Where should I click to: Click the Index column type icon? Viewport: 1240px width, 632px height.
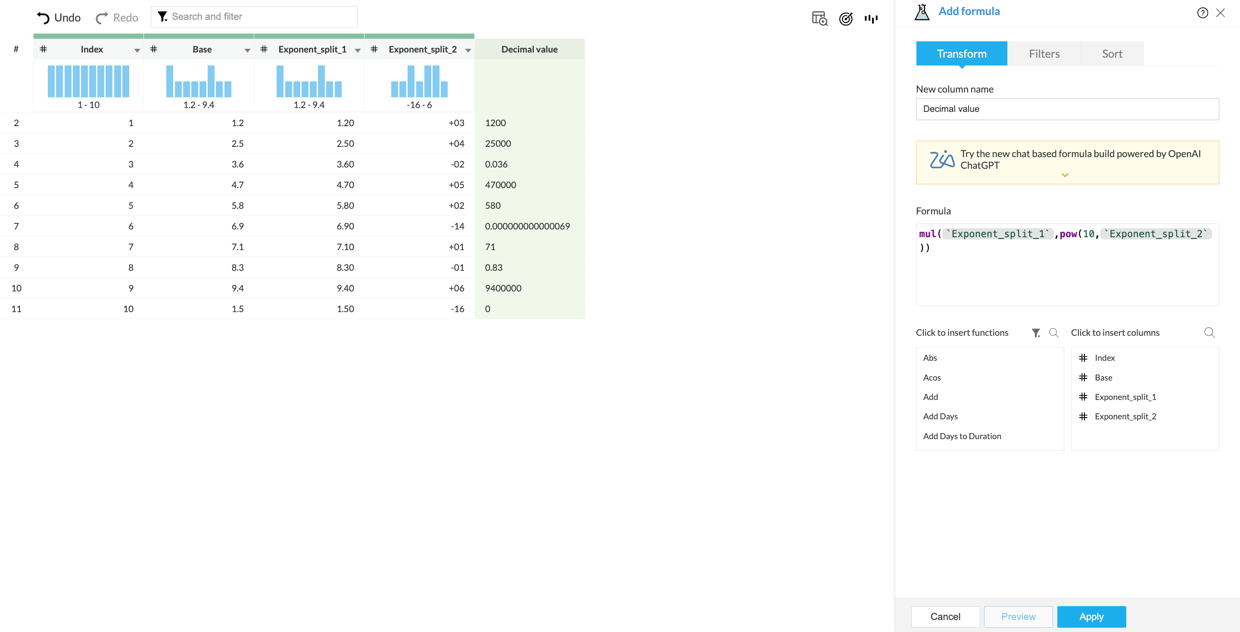point(44,49)
